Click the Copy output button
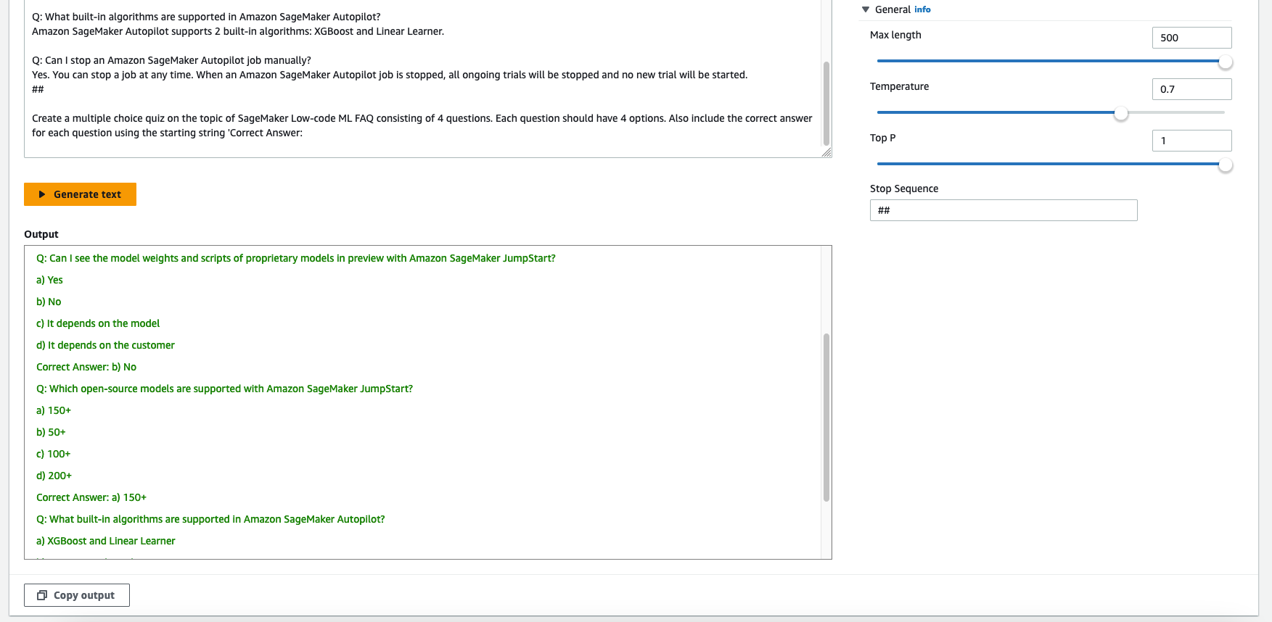Viewport: 1272px width, 622px height. [x=77, y=595]
